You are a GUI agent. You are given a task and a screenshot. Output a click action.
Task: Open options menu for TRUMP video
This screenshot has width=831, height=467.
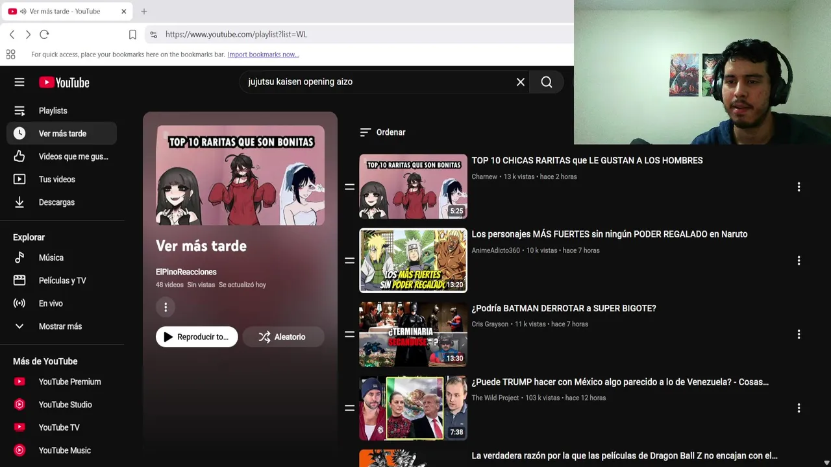point(799,408)
